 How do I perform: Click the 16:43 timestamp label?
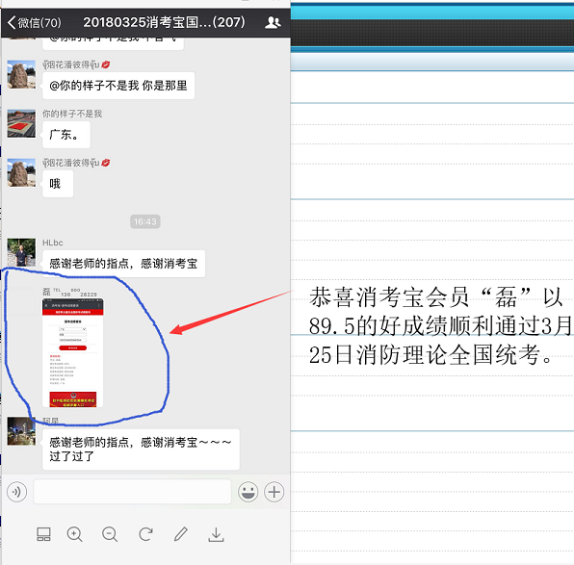tap(145, 221)
